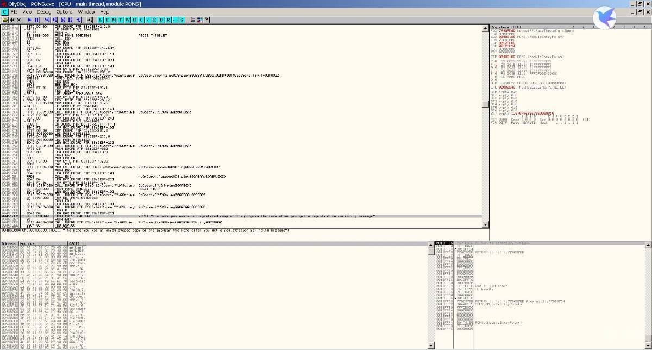
Task: Click the Address column header in dump
Action: (x=9, y=243)
